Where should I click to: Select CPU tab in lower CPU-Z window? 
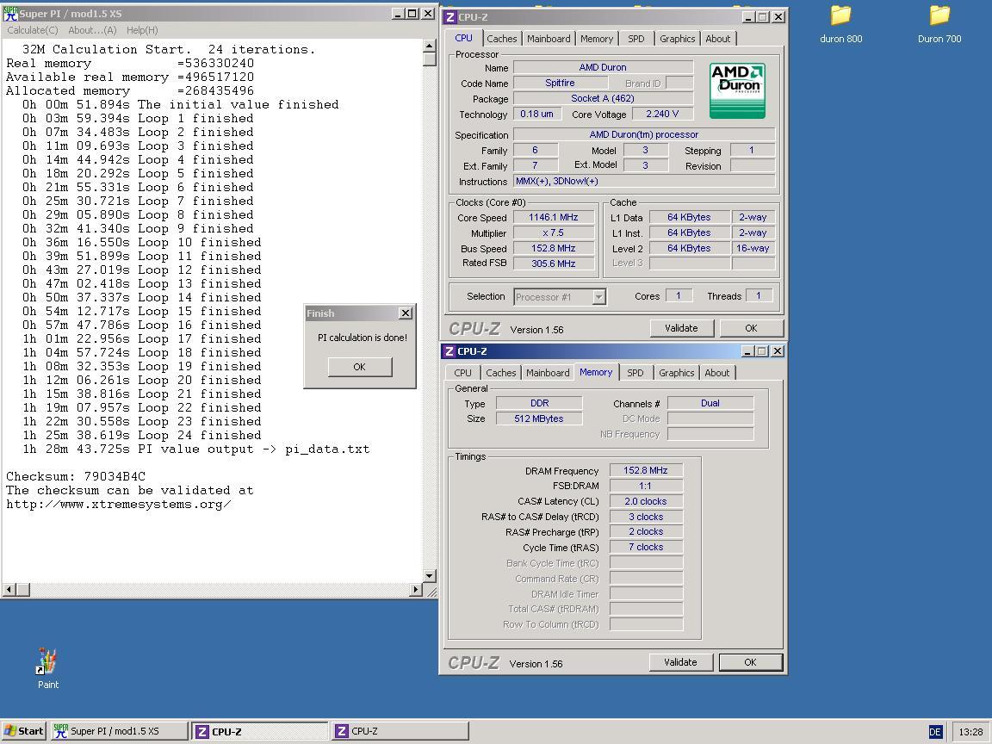[x=462, y=373]
